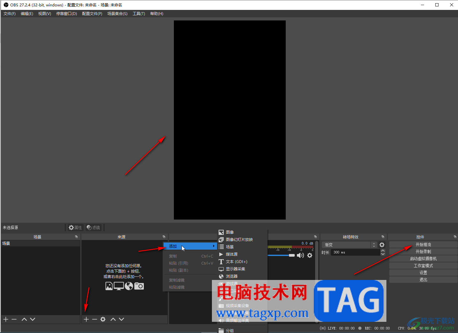Choose Display Capture (显示器采集) source

pyautogui.click(x=242, y=269)
